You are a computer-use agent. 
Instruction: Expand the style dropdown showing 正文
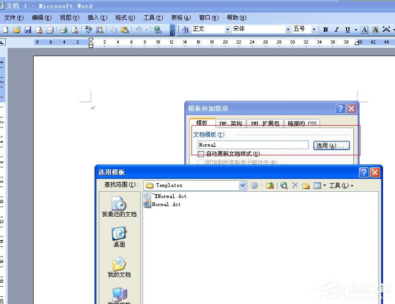227,29
